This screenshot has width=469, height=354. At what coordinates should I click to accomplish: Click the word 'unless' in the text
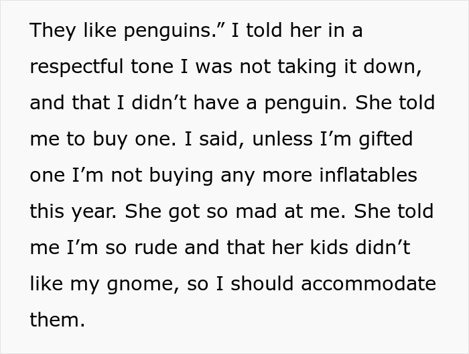click(282, 139)
